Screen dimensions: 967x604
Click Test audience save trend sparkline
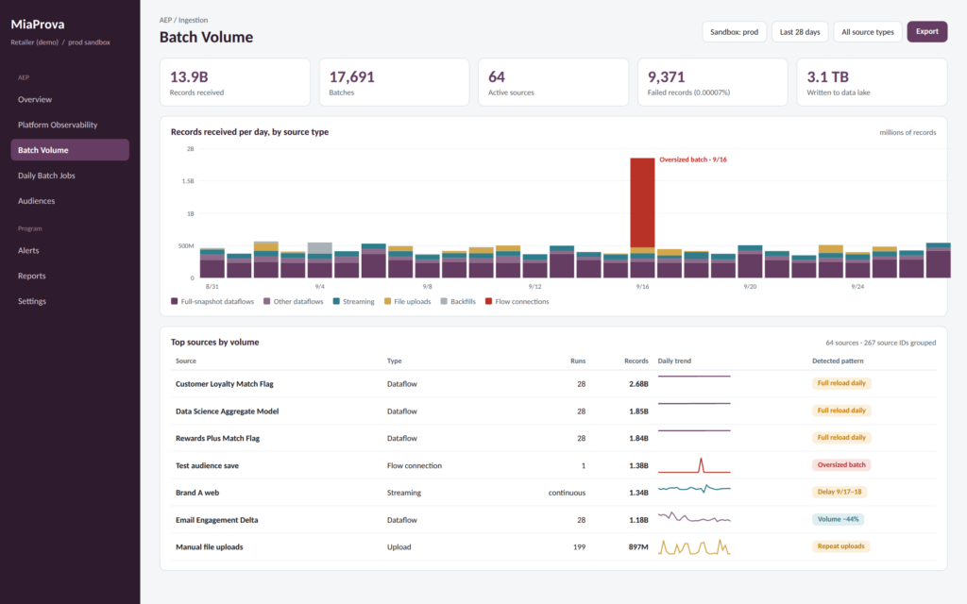tap(694, 465)
